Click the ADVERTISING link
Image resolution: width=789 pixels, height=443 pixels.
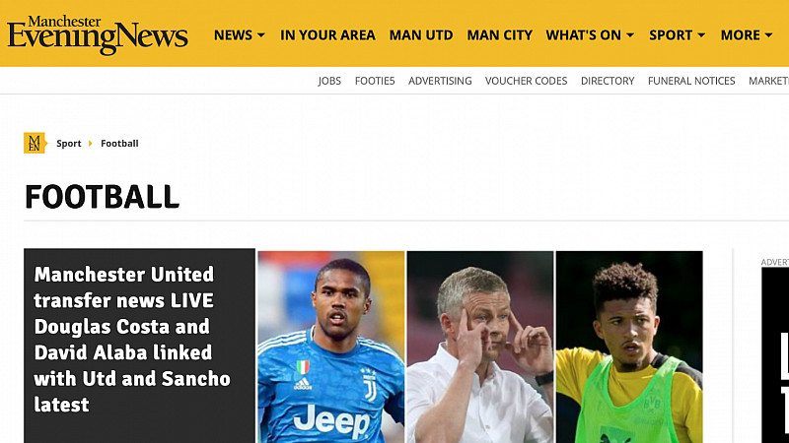click(440, 81)
